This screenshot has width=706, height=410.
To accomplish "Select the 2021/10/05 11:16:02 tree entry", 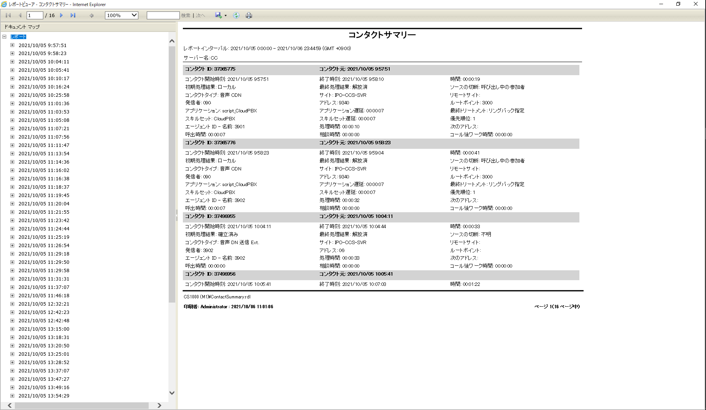I will coord(44,170).
